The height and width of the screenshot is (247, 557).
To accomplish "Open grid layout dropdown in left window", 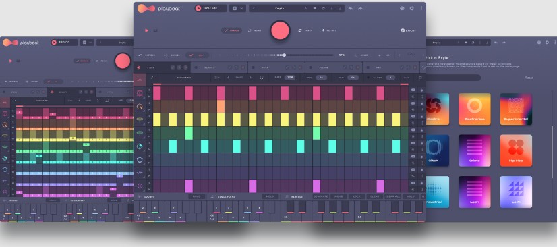I will pos(87,43).
